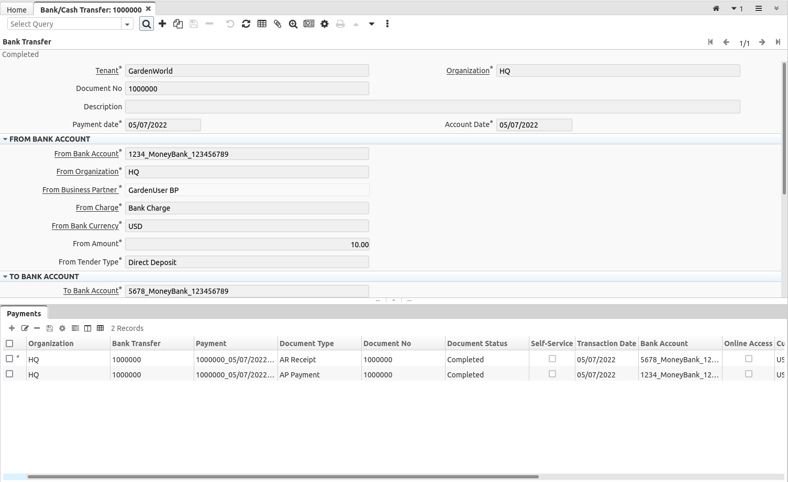788x482 pixels.
Task: Attach a file using the paperclip icon
Action: point(278,24)
